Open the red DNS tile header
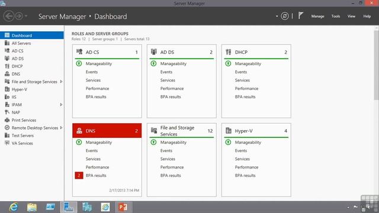Screen dimensions: 379x213 pos(107,131)
